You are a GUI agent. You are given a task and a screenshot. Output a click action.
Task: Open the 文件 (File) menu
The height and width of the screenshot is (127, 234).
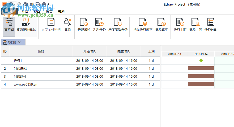point(9,11)
